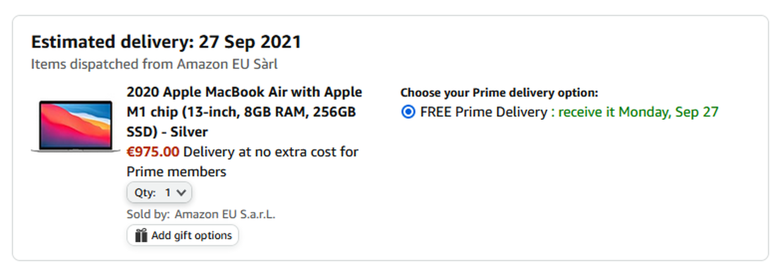Click the M1 chip specification title line
The height and width of the screenshot is (272, 774).
coord(241,112)
